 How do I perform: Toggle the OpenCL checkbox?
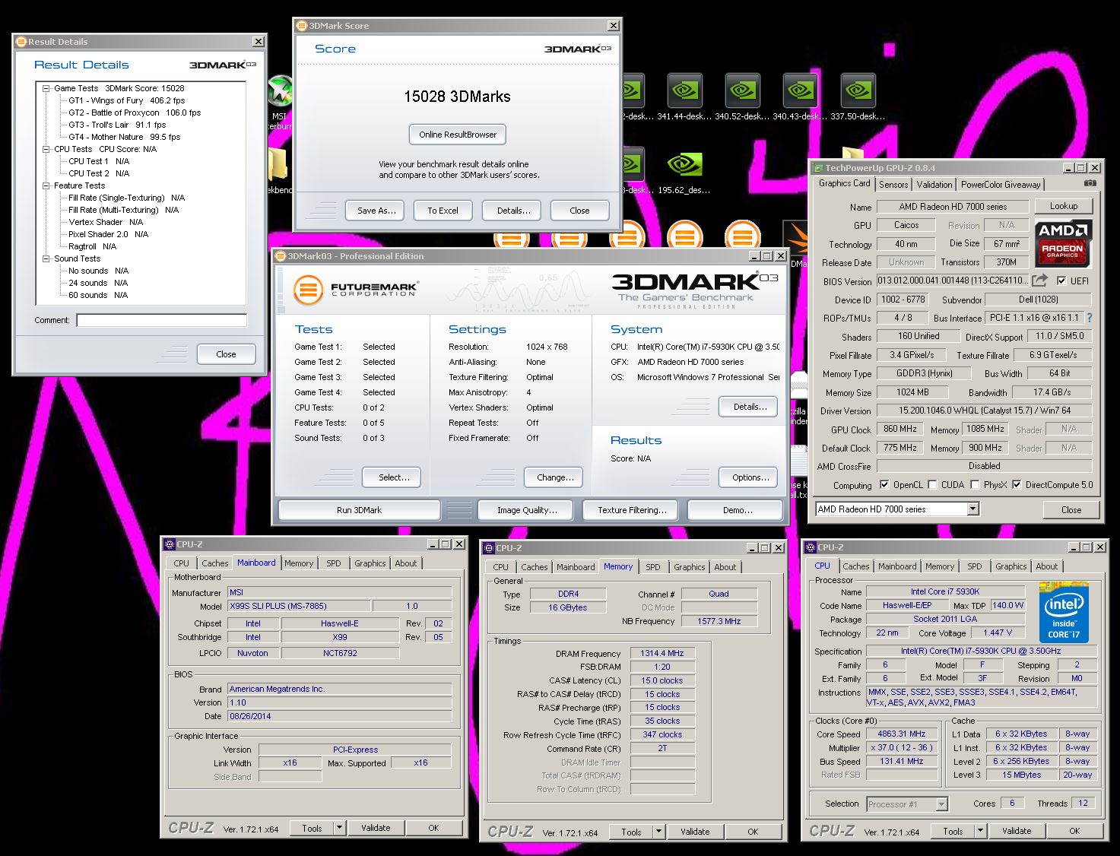[884, 485]
